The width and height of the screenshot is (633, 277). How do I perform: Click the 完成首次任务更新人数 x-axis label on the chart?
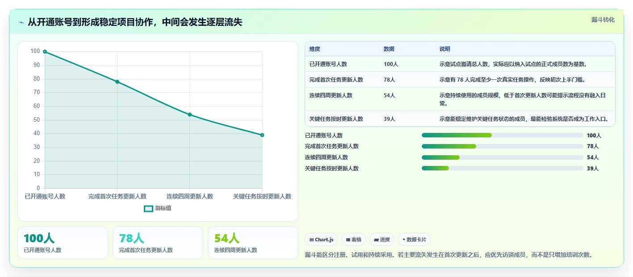click(x=117, y=196)
